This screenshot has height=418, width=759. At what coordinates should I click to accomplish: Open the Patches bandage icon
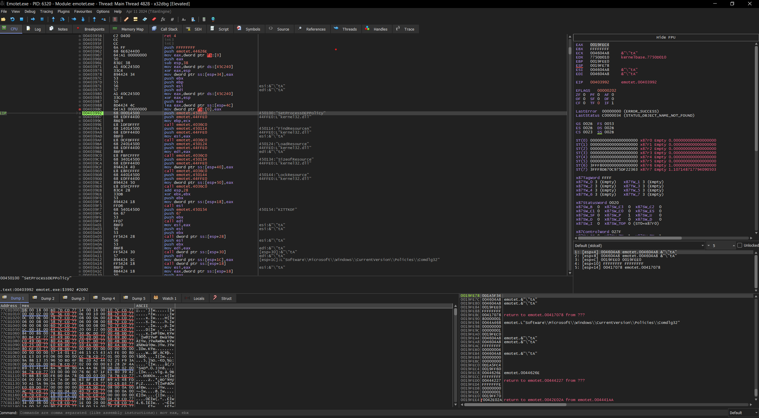[126, 19]
